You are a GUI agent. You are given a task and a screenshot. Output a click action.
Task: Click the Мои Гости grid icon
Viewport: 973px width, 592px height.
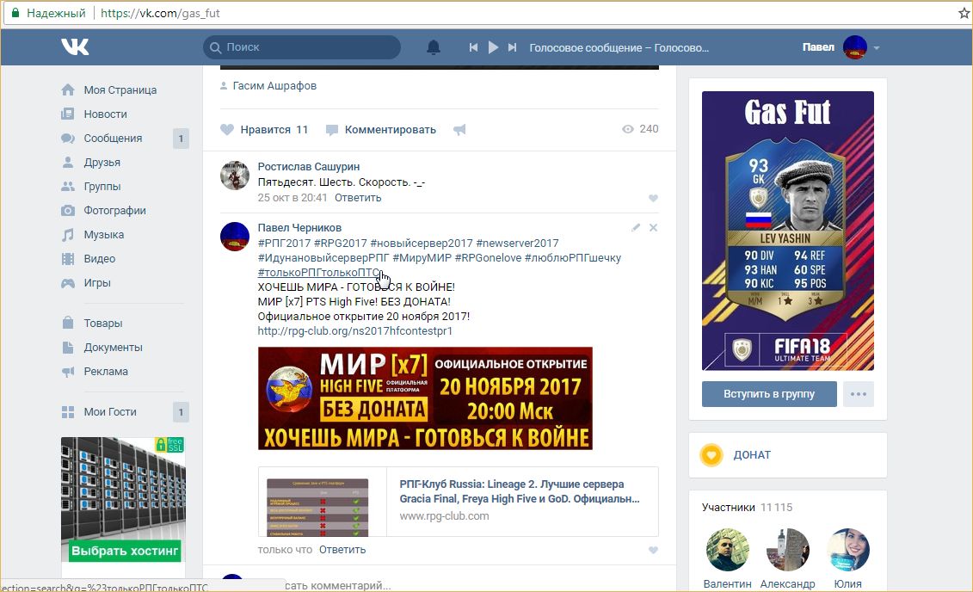[x=68, y=412]
